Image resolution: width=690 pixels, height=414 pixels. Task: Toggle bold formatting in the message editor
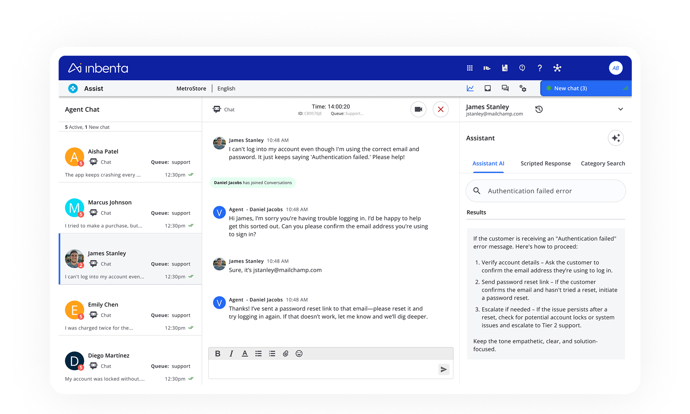pos(218,353)
